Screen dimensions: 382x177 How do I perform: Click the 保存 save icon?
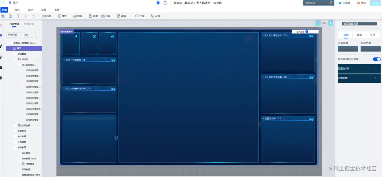[10, 3]
